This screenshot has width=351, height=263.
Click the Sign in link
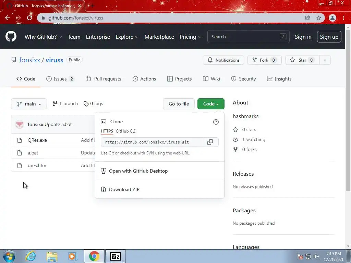[x=303, y=37]
